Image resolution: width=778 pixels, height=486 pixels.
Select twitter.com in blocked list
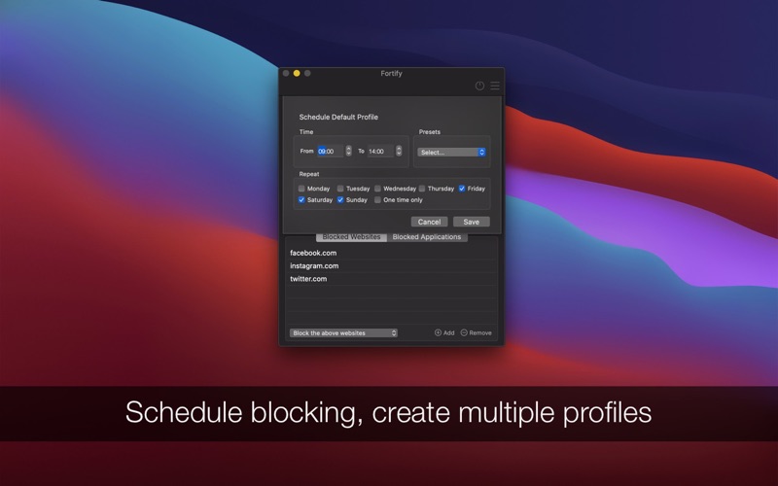pos(392,279)
